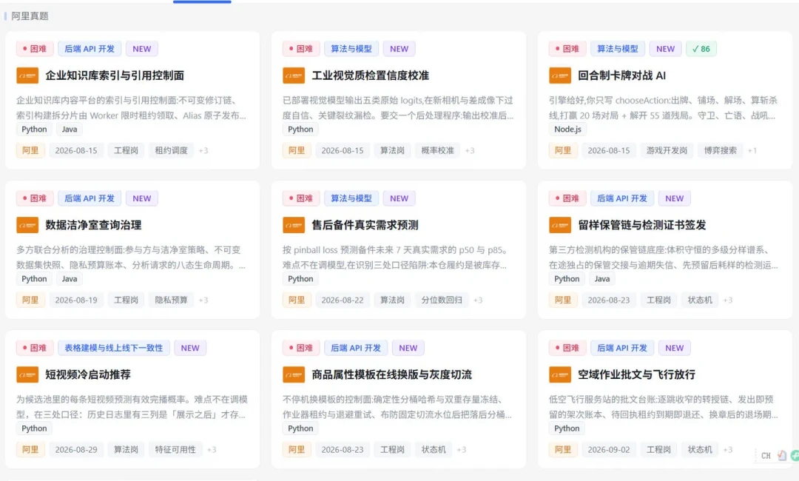
Task: Open 企业知识库索引与引用控制面 problem
Action: coord(115,75)
